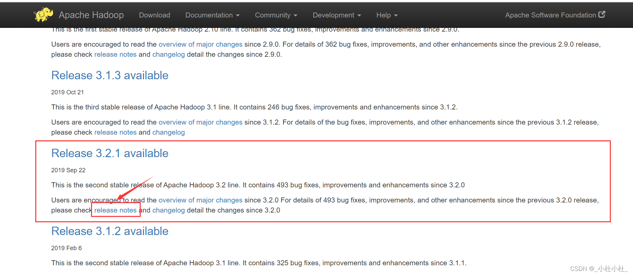Select the date text 2019 Oct 21
633x275 pixels.
(67, 92)
